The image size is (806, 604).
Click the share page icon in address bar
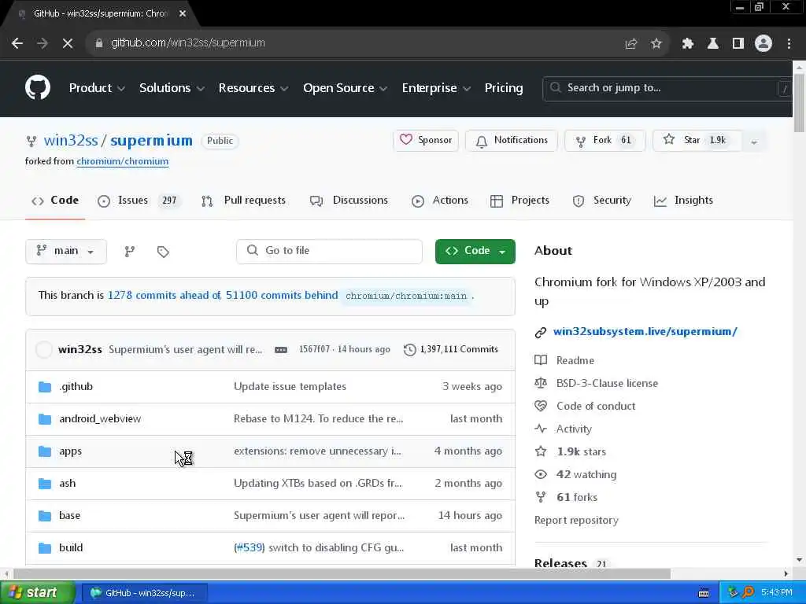tap(630, 44)
